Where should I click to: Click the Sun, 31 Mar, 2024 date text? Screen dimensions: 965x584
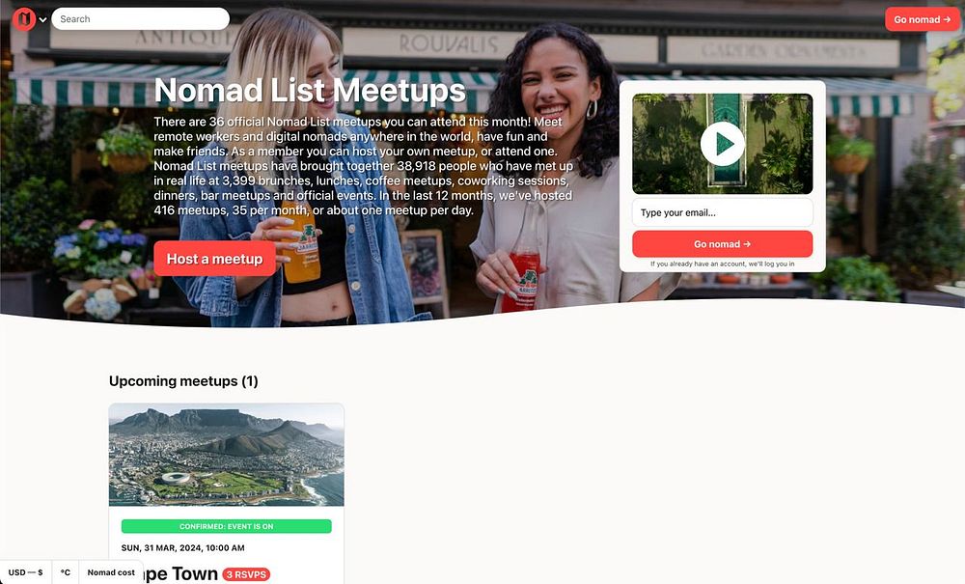tap(182, 547)
